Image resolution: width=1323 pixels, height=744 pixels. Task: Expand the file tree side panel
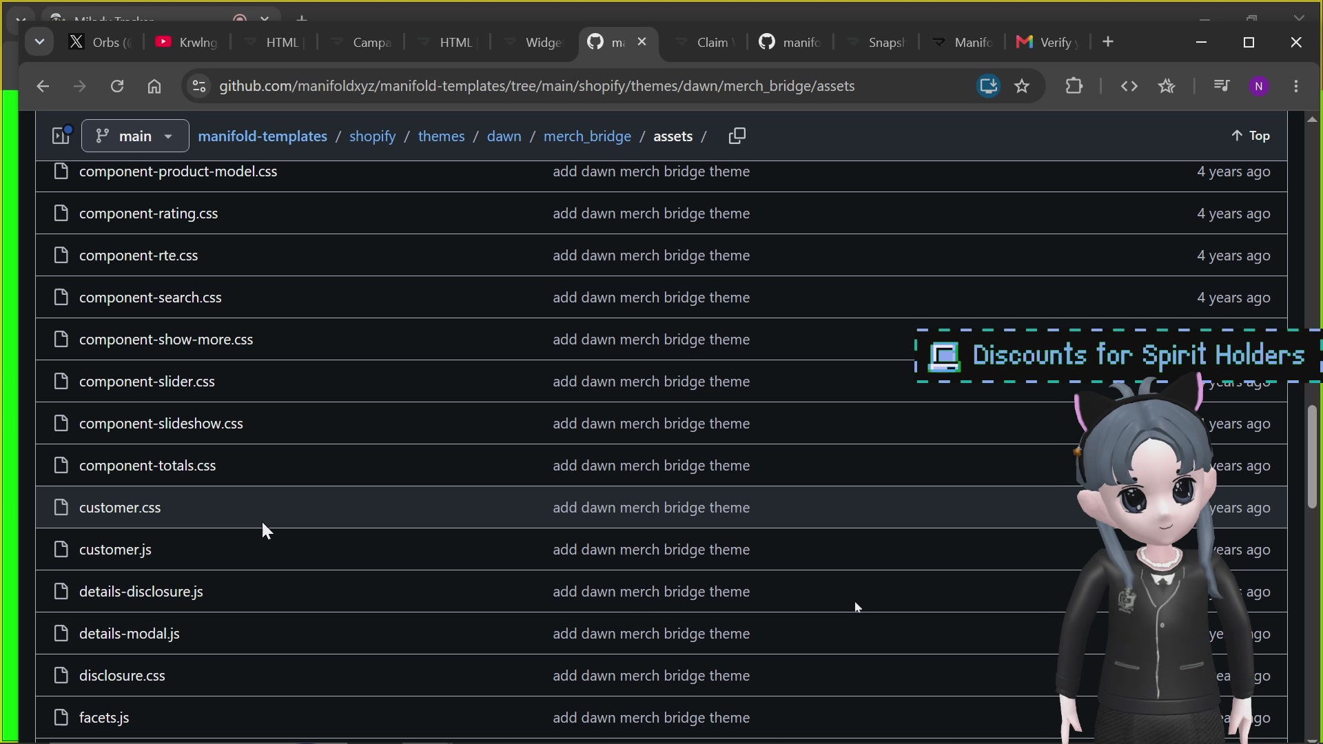[x=61, y=136]
